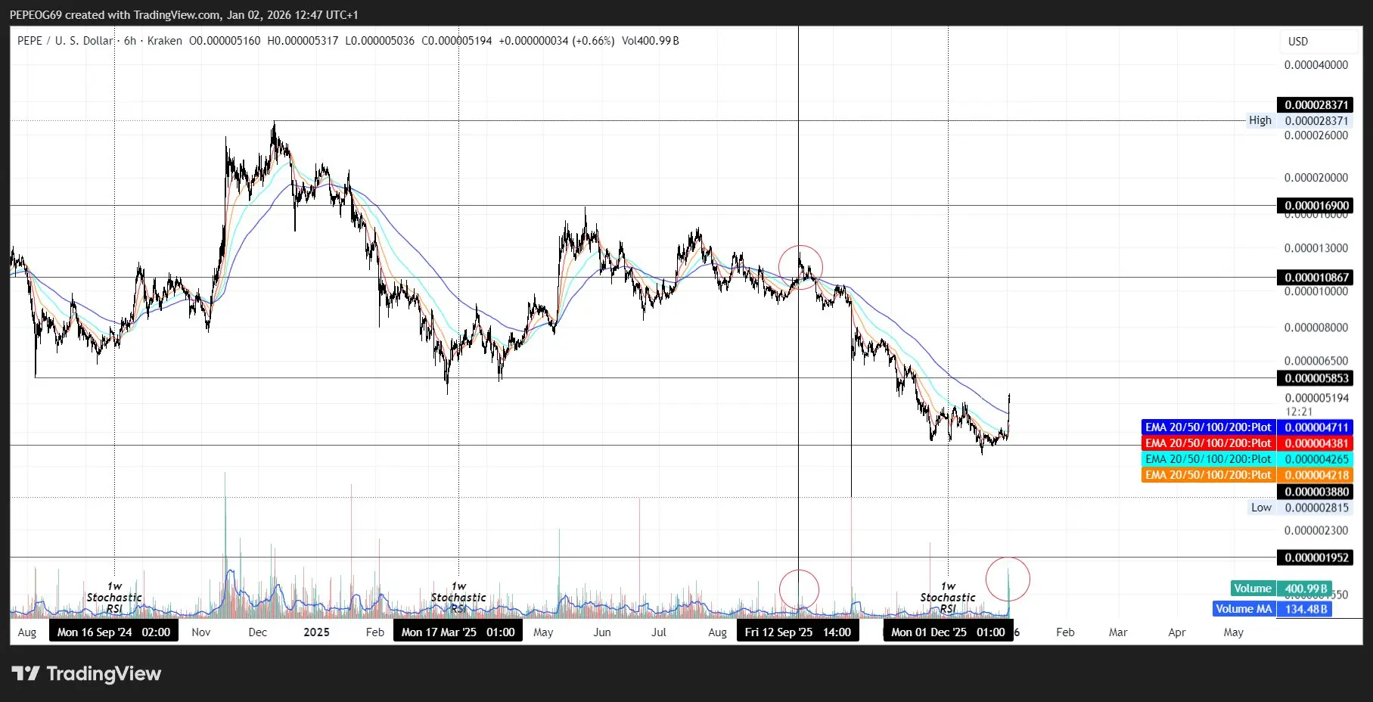Click the 2025 year label on time axis
The width and height of the screenshot is (1373, 702).
(316, 632)
